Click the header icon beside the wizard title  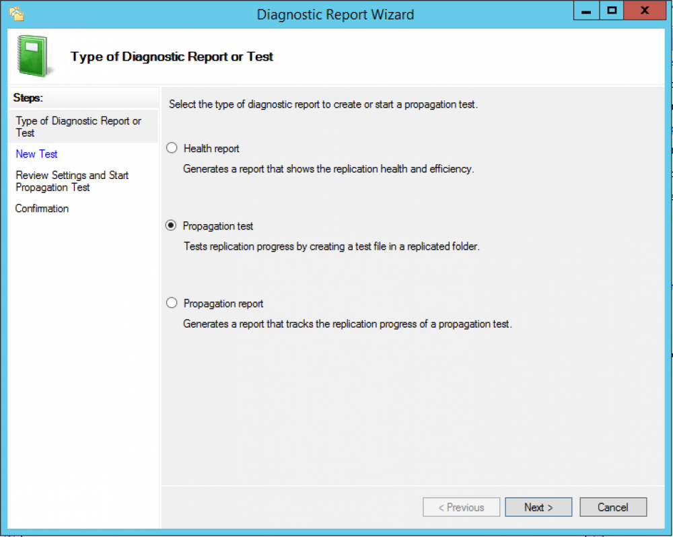[34, 56]
